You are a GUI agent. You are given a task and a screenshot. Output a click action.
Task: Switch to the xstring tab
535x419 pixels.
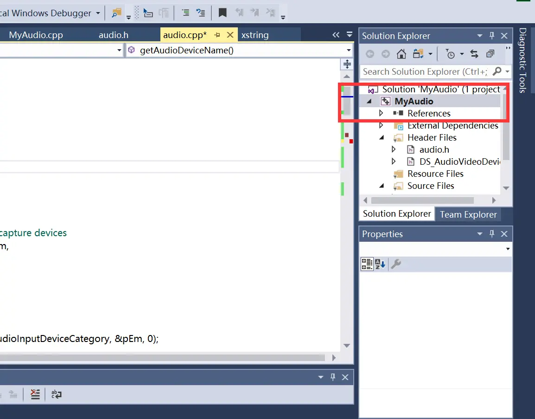(x=255, y=35)
